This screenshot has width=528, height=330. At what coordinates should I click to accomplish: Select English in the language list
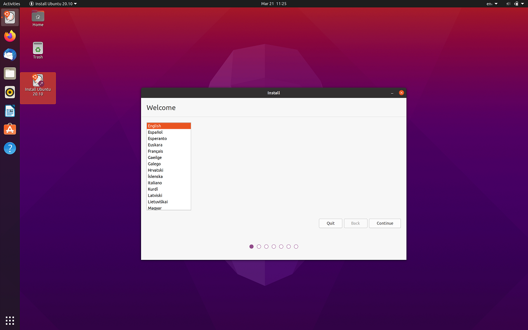[x=169, y=126]
